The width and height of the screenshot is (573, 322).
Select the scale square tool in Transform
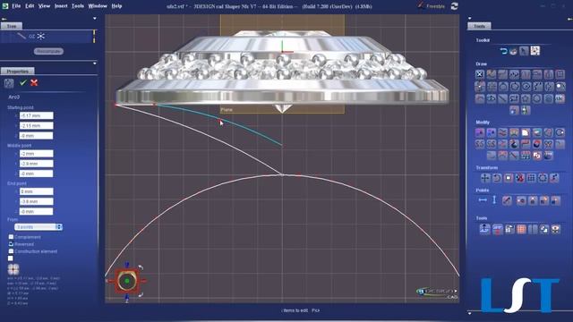(508, 178)
